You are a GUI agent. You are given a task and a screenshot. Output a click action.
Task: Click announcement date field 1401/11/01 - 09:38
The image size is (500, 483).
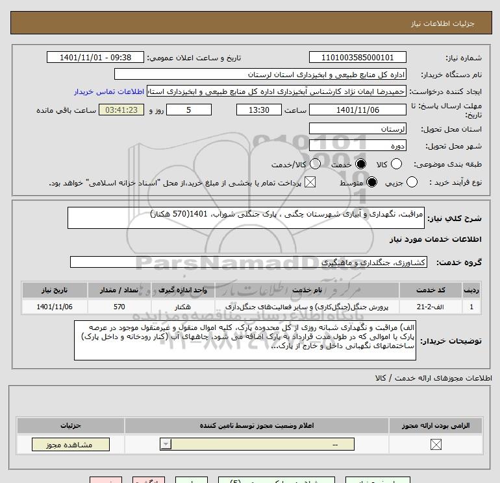point(95,57)
